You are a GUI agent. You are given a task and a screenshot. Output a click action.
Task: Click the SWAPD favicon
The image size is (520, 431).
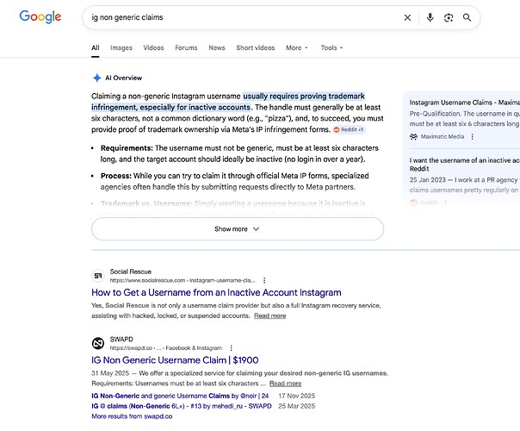[x=98, y=343]
